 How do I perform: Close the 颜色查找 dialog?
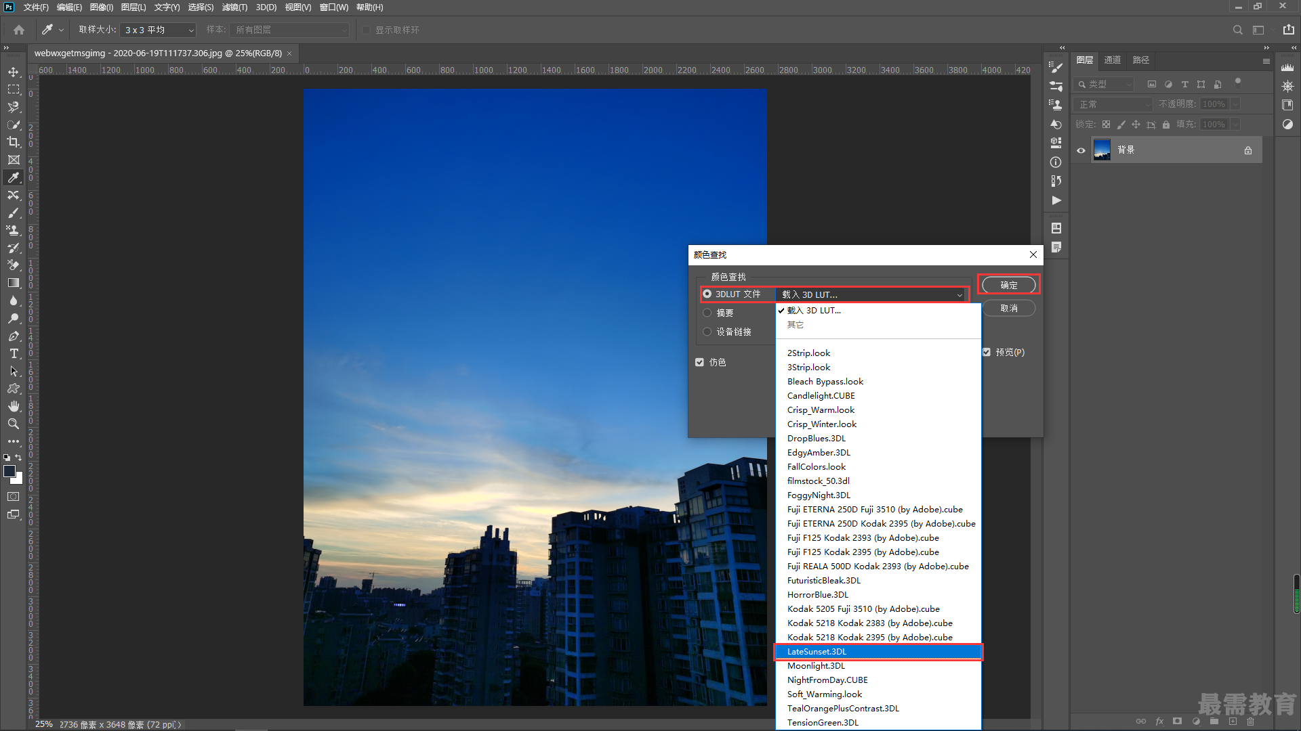1033,254
